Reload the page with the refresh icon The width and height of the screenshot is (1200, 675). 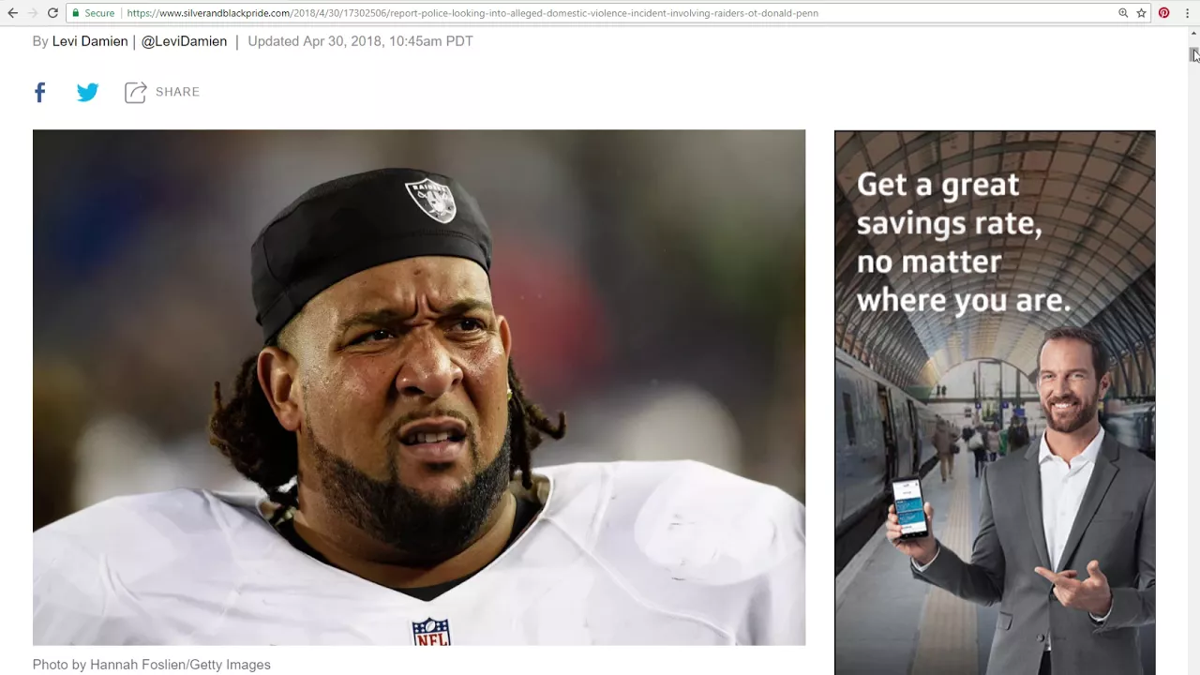point(52,13)
